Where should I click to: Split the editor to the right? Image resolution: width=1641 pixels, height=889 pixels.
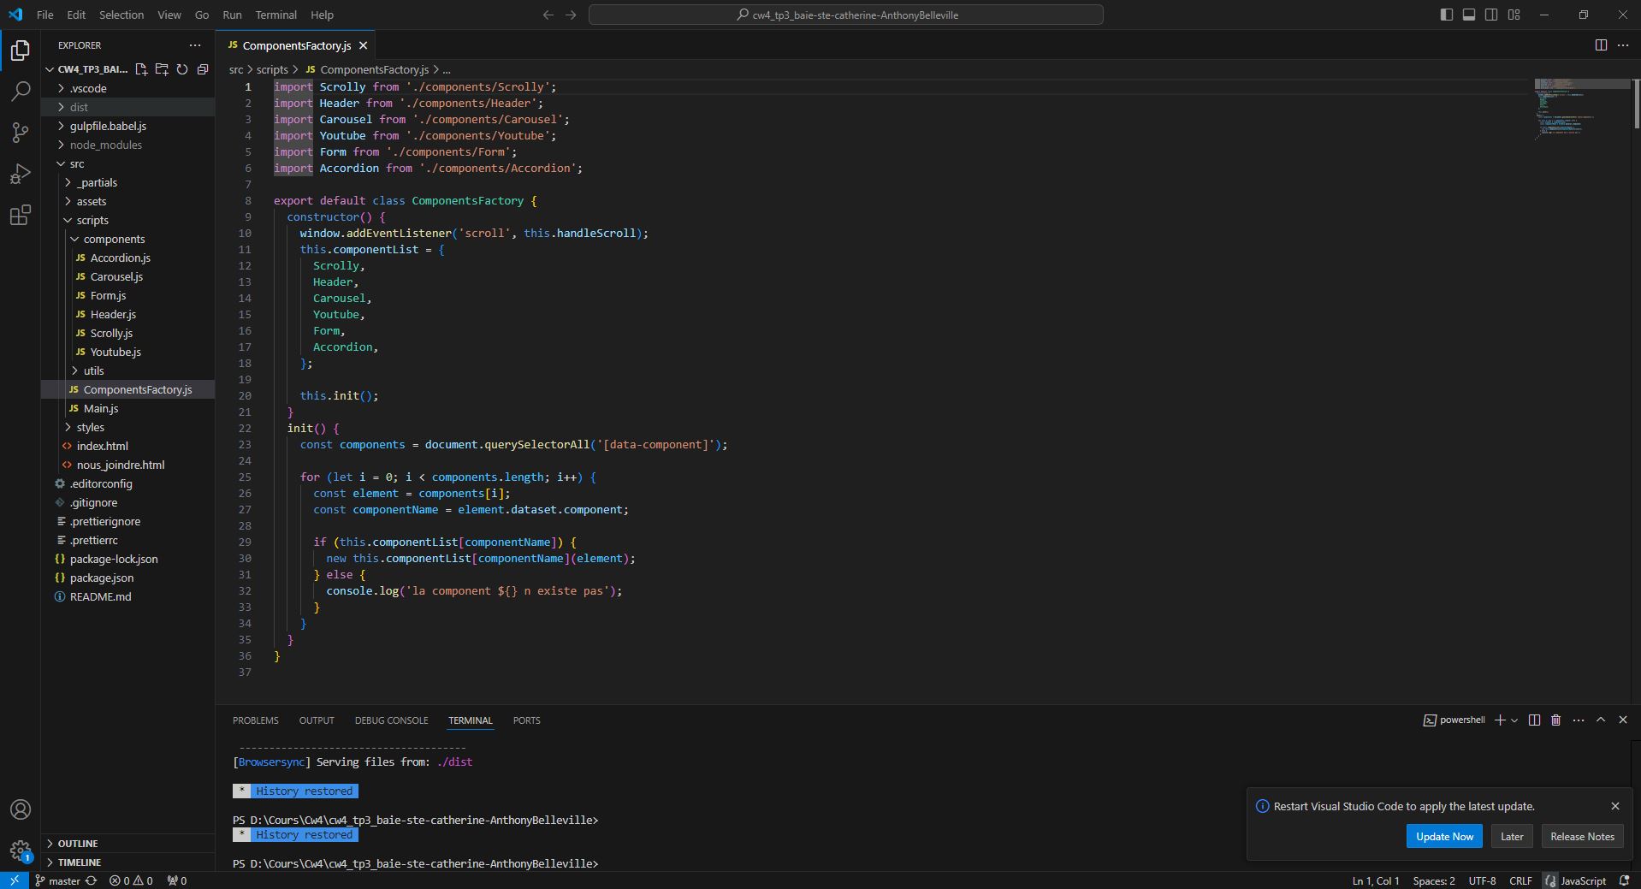click(x=1601, y=45)
